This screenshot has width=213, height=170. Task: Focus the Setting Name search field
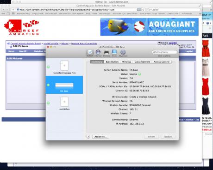pyautogui.click(x=164, y=52)
